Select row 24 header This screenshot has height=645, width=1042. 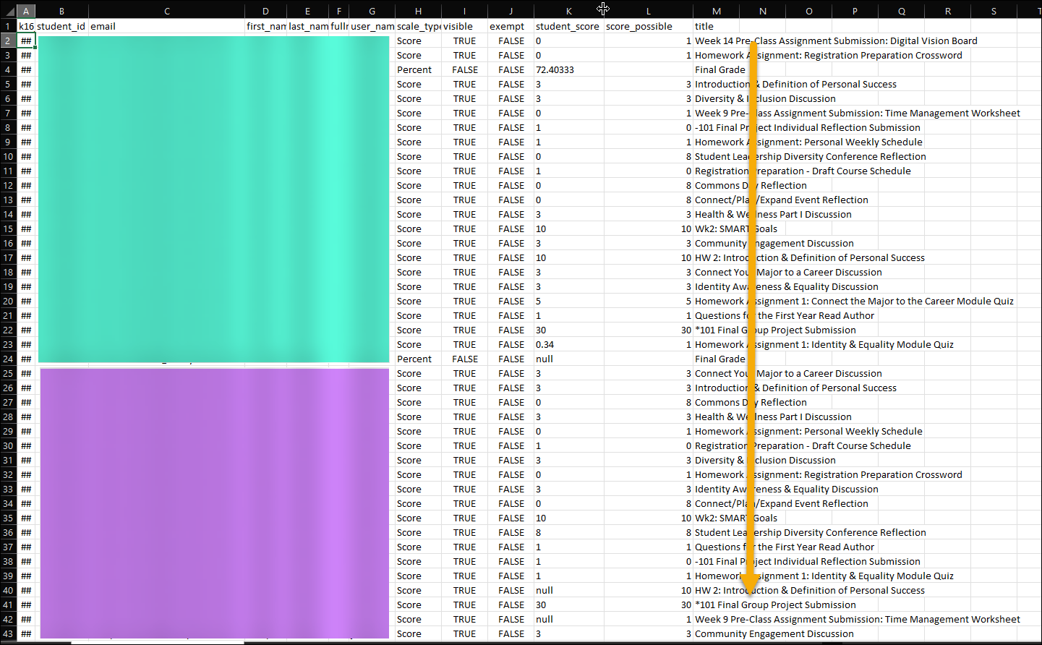pyautogui.click(x=8, y=359)
